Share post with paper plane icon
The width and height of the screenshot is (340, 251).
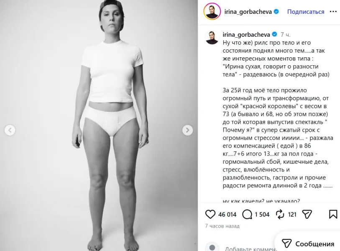pos(307,214)
